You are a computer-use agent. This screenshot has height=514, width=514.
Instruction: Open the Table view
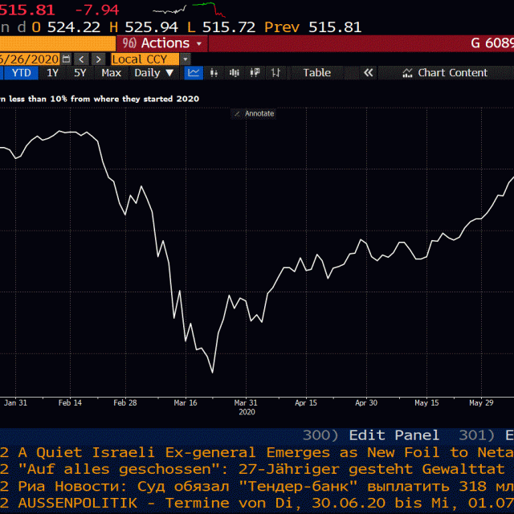[x=316, y=73]
